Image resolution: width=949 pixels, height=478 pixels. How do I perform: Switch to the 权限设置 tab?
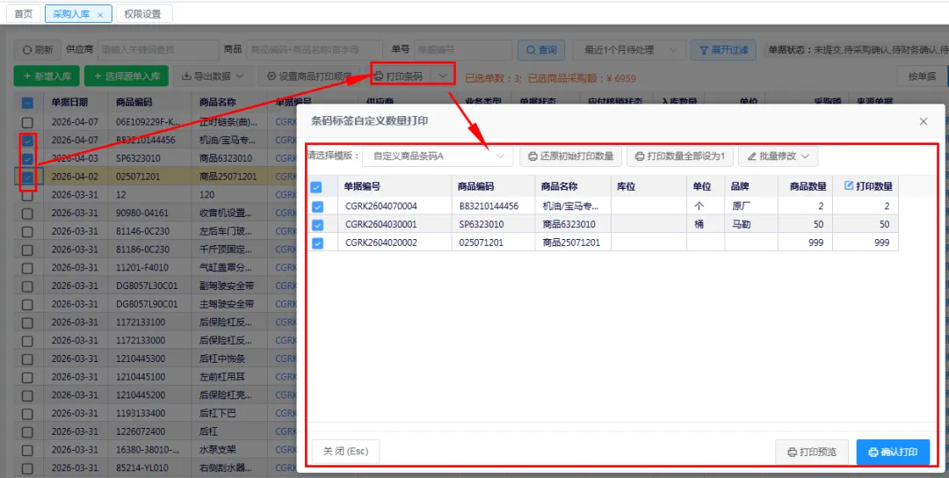143,14
